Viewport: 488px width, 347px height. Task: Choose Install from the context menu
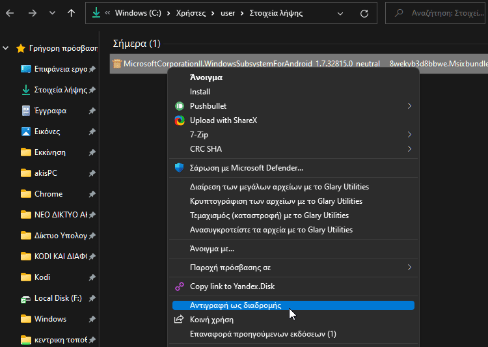200,92
